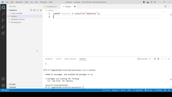The image size is (172, 97).
Task: Change encoding via UTF-8 status item
Action: pos(123,90)
